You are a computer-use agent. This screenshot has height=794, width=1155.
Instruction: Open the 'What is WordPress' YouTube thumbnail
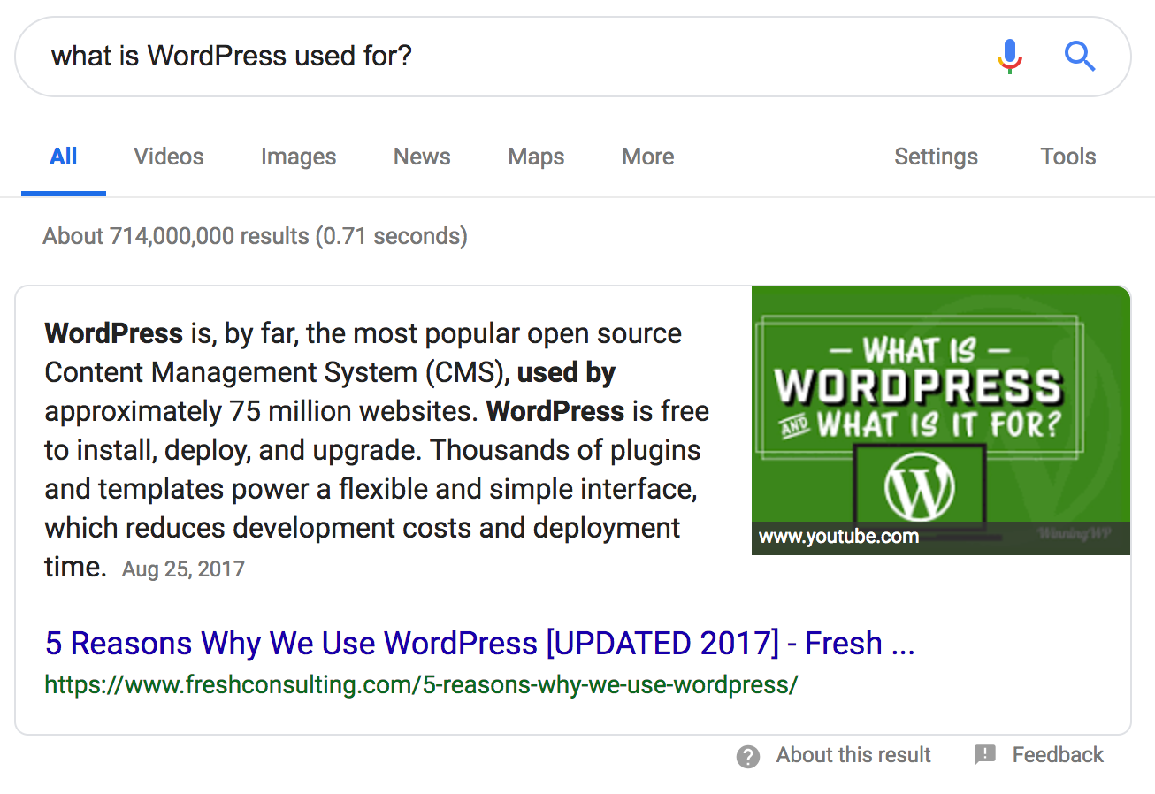coord(941,421)
